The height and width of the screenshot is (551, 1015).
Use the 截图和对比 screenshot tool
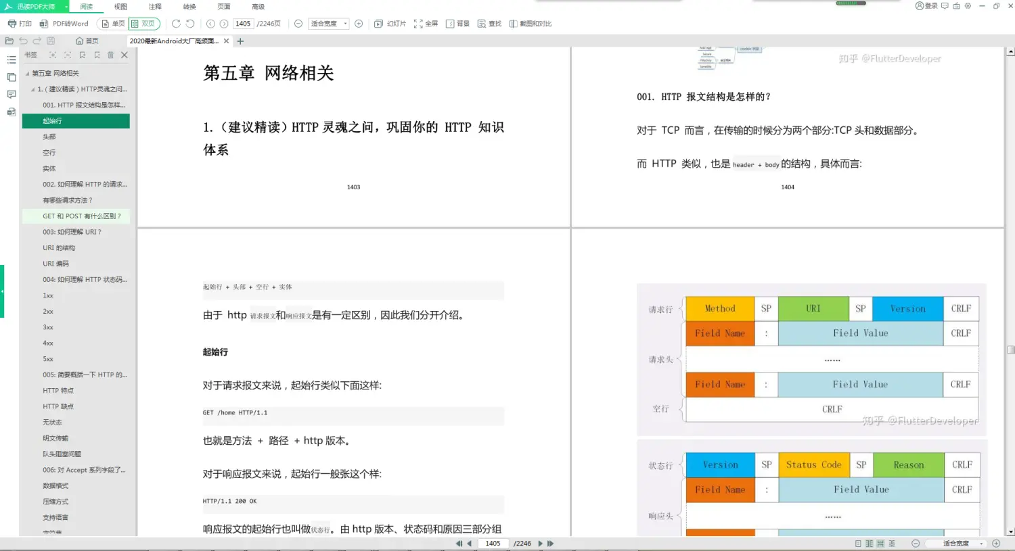pyautogui.click(x=529, y=23)
